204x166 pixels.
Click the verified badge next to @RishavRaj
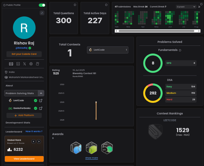click(x=30, y=48)
